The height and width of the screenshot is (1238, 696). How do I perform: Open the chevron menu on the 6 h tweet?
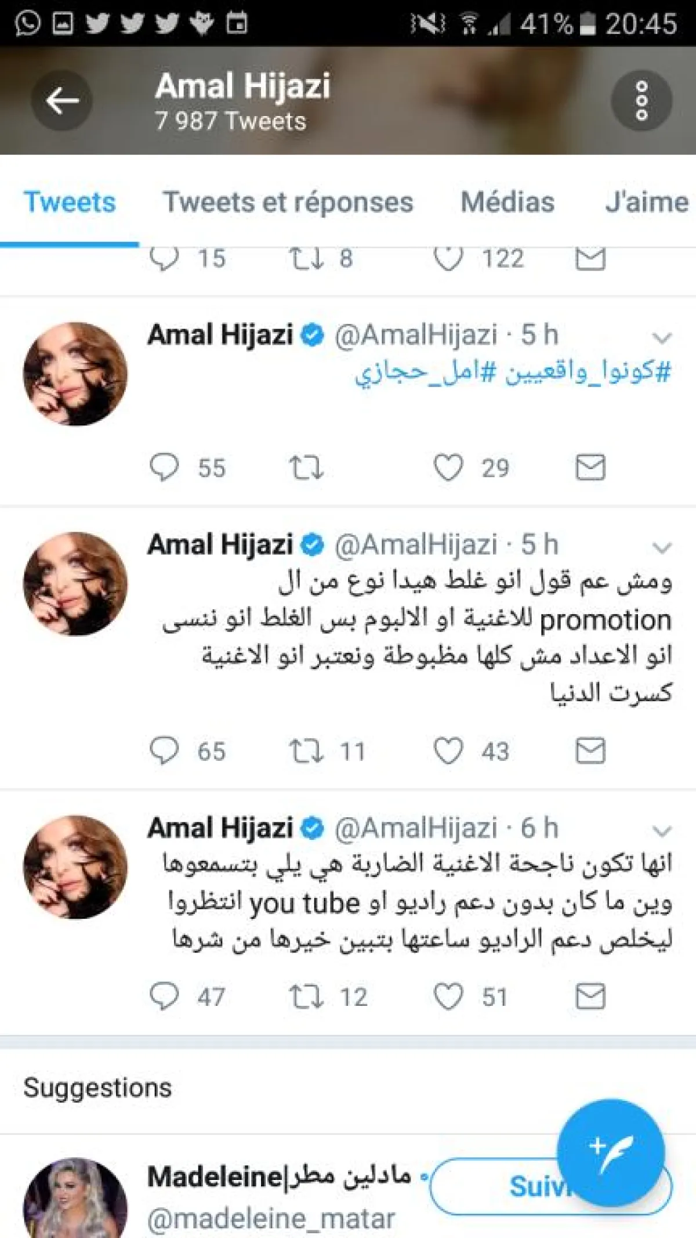[662, 831]
